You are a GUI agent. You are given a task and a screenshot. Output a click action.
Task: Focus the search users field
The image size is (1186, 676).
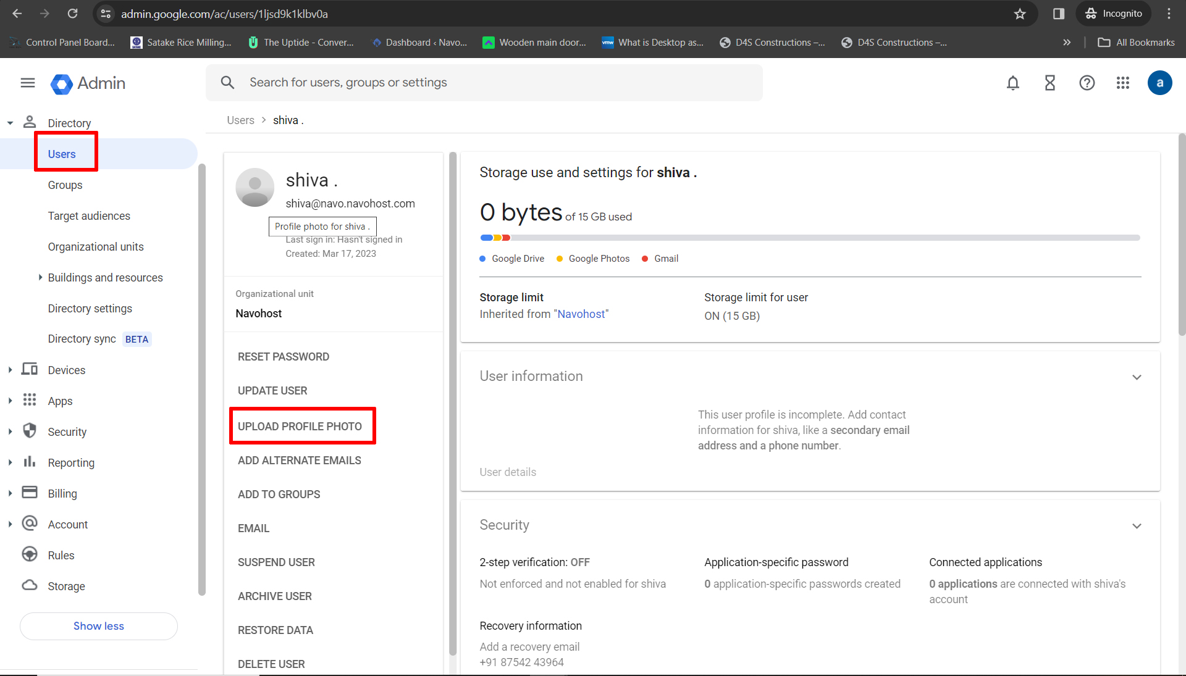(484, 83)
